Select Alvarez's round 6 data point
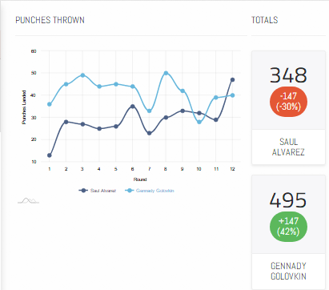This screenshot has width=329, height=290. pos(133,107)
